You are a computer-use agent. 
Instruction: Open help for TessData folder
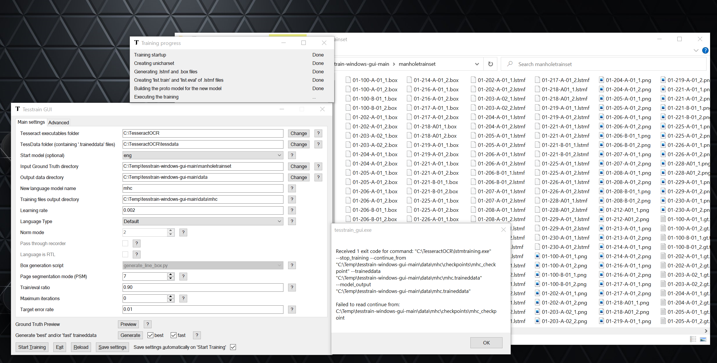point(318,144)
